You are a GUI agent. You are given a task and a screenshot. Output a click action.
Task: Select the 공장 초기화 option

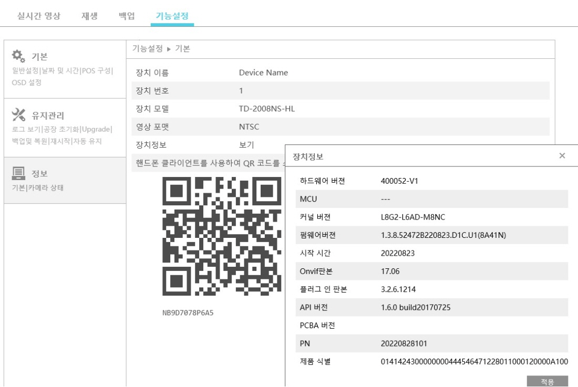(60, 130)
